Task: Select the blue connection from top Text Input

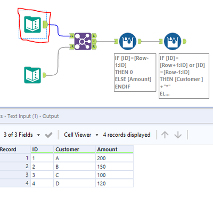Action: (58, 30)
